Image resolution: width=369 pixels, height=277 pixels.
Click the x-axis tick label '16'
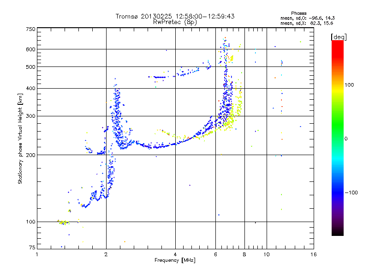coord(314,255)
